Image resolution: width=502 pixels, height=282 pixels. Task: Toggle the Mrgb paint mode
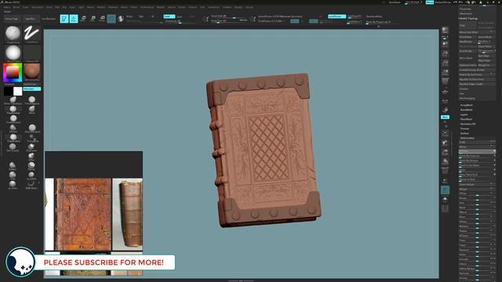click(x=129, y=16)
